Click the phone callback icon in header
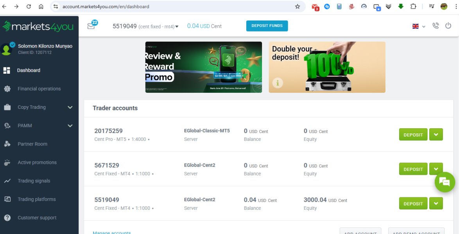Viewport: 459px width, 234px height. click(x=436, y=26)
